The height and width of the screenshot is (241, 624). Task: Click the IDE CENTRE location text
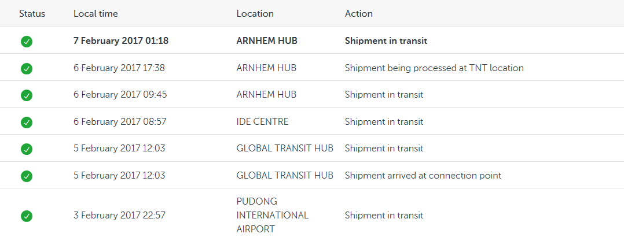[x=262, y=121]
